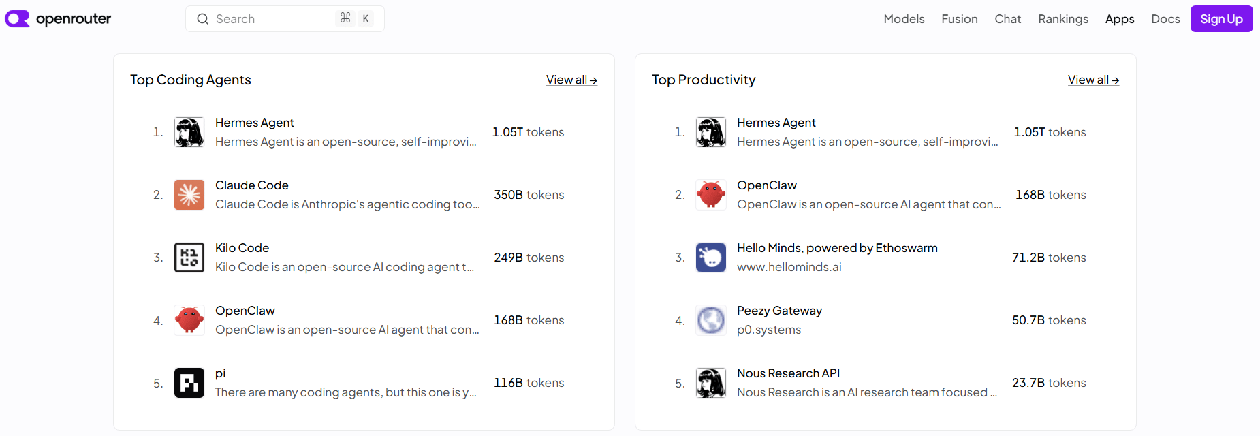Select Chat in the top navigation
The width and height of the screenshot is (1260, 436).
pyautogui.click(x=1008, y=19)
